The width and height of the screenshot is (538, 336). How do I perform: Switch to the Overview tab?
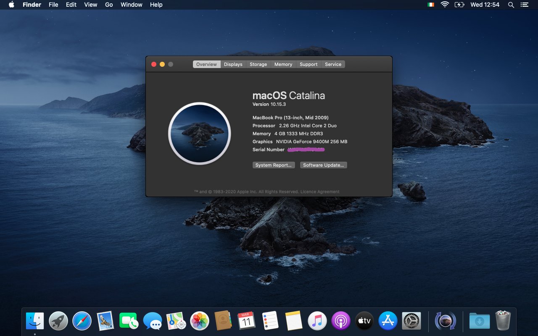pyautogui.click(x=206, y=64)
